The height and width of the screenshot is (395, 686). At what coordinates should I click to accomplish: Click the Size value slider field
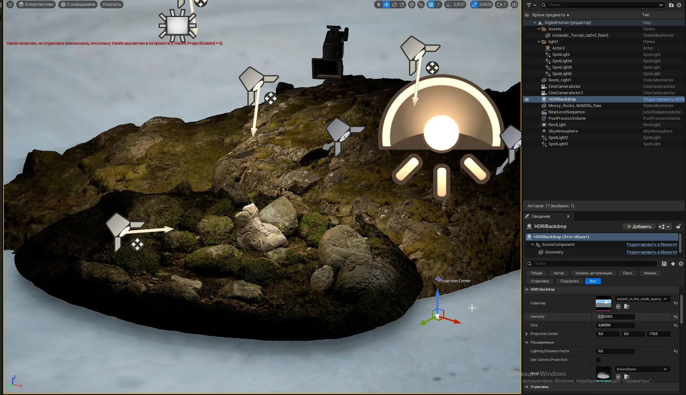point(615,325)
